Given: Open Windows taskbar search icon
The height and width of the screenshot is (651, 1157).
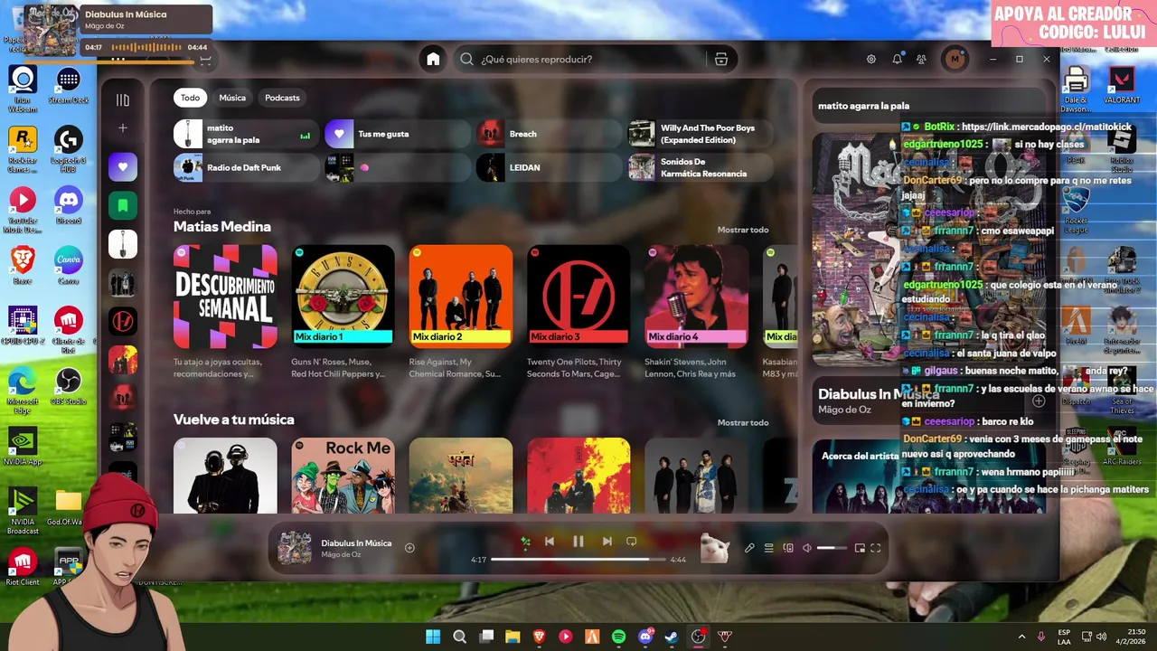Looking at the screenshot, I should point(459,637).
